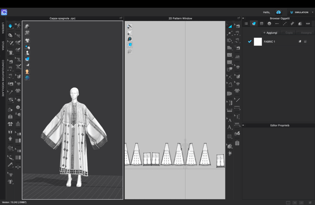
Task: Open the Button tab in Browser Oggetti
Action: pos(269,23)
